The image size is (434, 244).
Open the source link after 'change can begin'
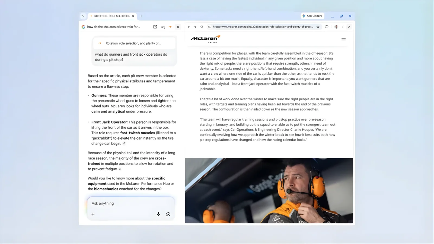tap(124, 143)
